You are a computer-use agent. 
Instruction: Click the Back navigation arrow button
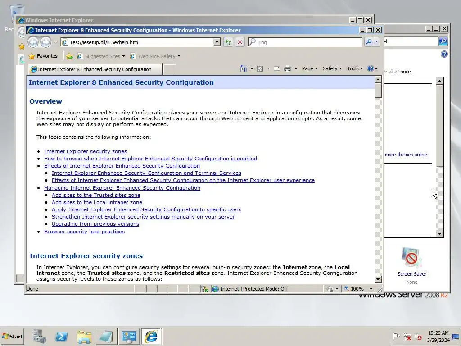pyautogui.click(x=33, y=42)
